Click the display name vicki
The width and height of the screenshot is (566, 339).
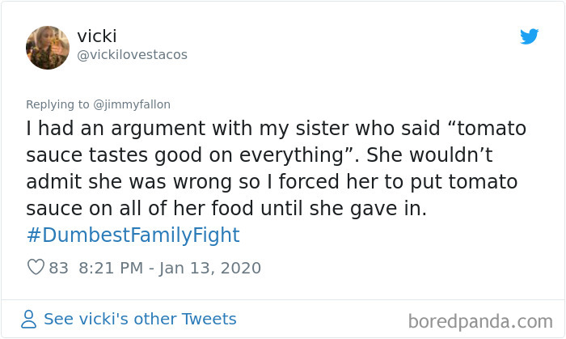point(98,36)
